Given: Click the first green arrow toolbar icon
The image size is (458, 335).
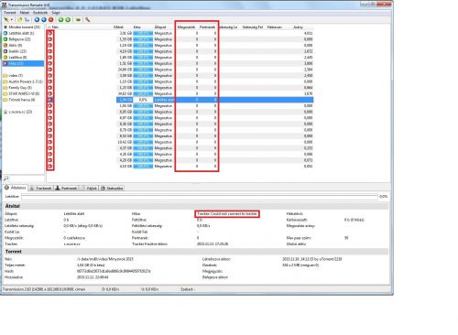Looking at the screenshot, I should [60, 20].
